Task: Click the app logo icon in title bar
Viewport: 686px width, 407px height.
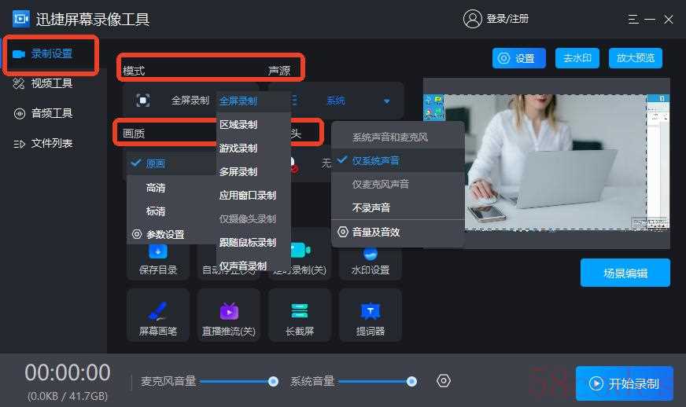Action: pos(21,19)
